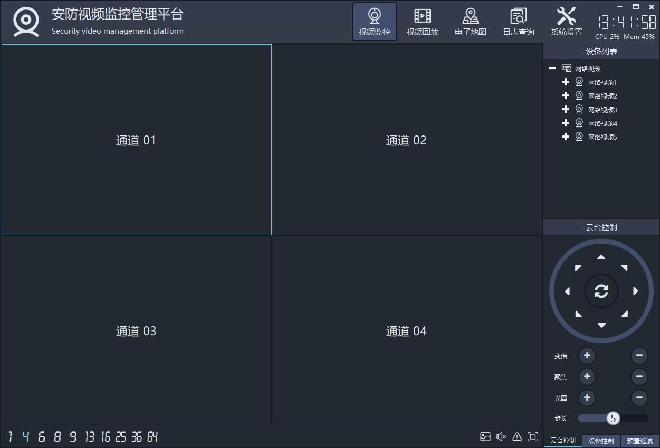Collapse the 网络视频 root tree node
Viewport: 660px width, 448px height.
pos(552,68)
